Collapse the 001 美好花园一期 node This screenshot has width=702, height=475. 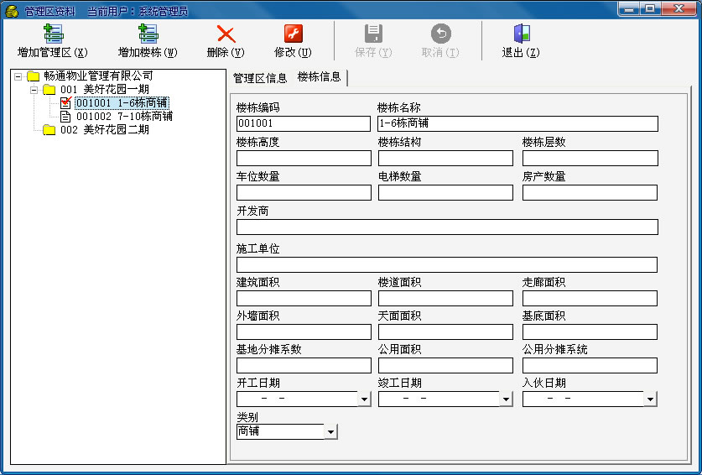pos(34,90)
